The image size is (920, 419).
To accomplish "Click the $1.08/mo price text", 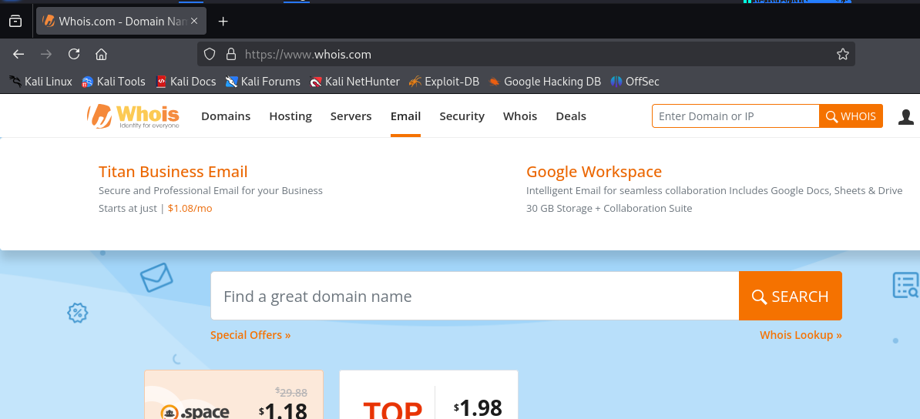I will (x=190, y=208).
